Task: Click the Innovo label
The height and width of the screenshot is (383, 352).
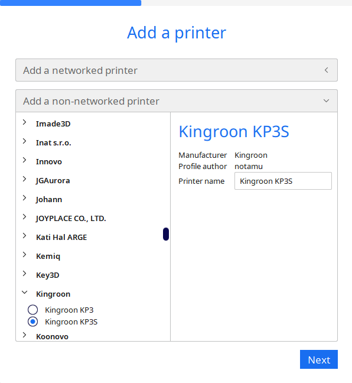Action: pos(49,162)
